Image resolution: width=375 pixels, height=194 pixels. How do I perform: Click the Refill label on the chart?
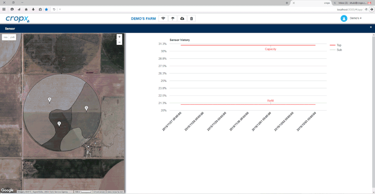tap(271, 101)
